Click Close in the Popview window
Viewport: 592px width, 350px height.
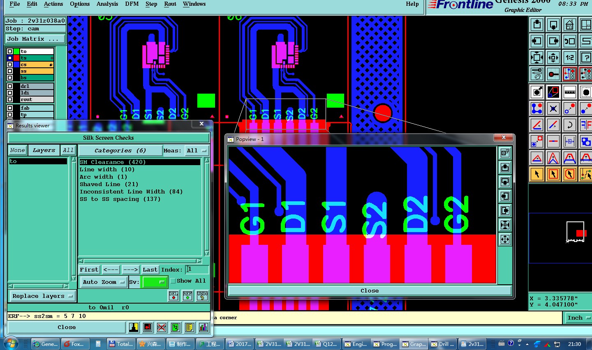[x=370, y=290]
